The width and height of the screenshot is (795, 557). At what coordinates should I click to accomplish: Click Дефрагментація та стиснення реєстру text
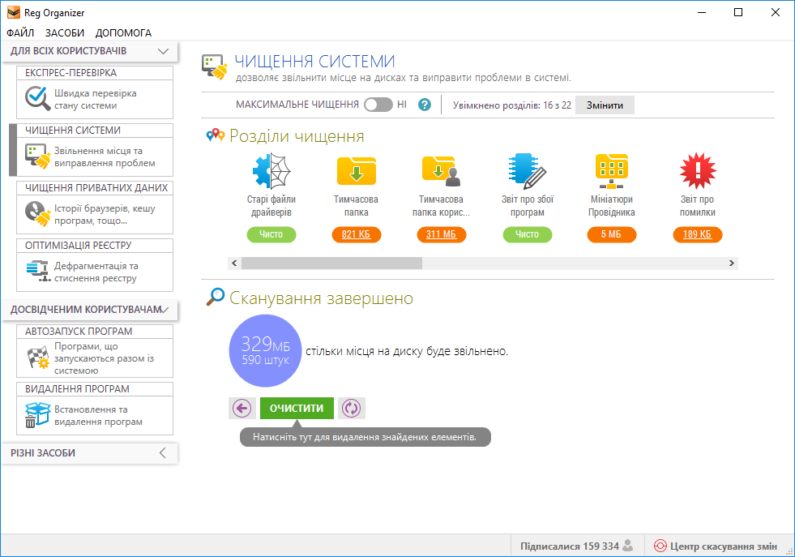96,272
